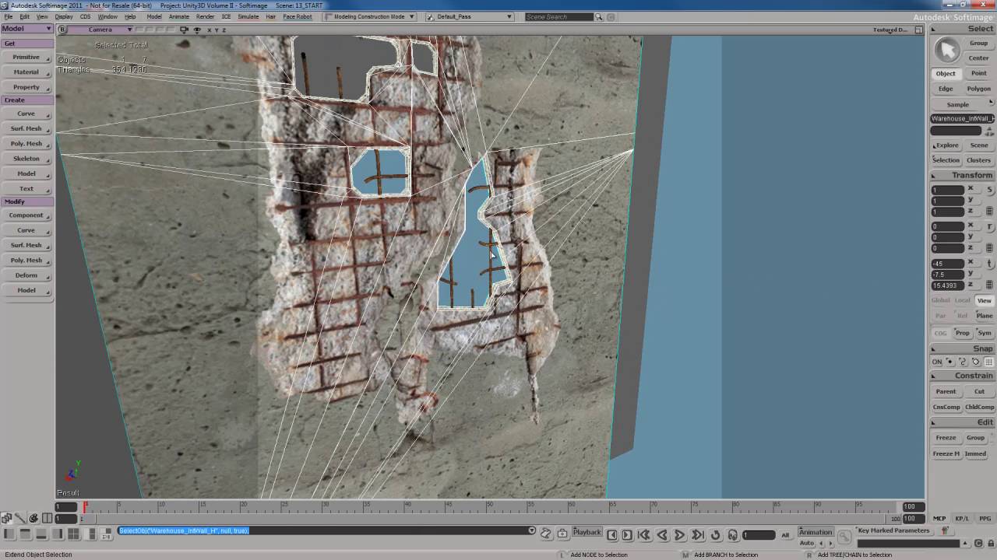
Task: Click the red timeline frame marker
Action: 85,506
